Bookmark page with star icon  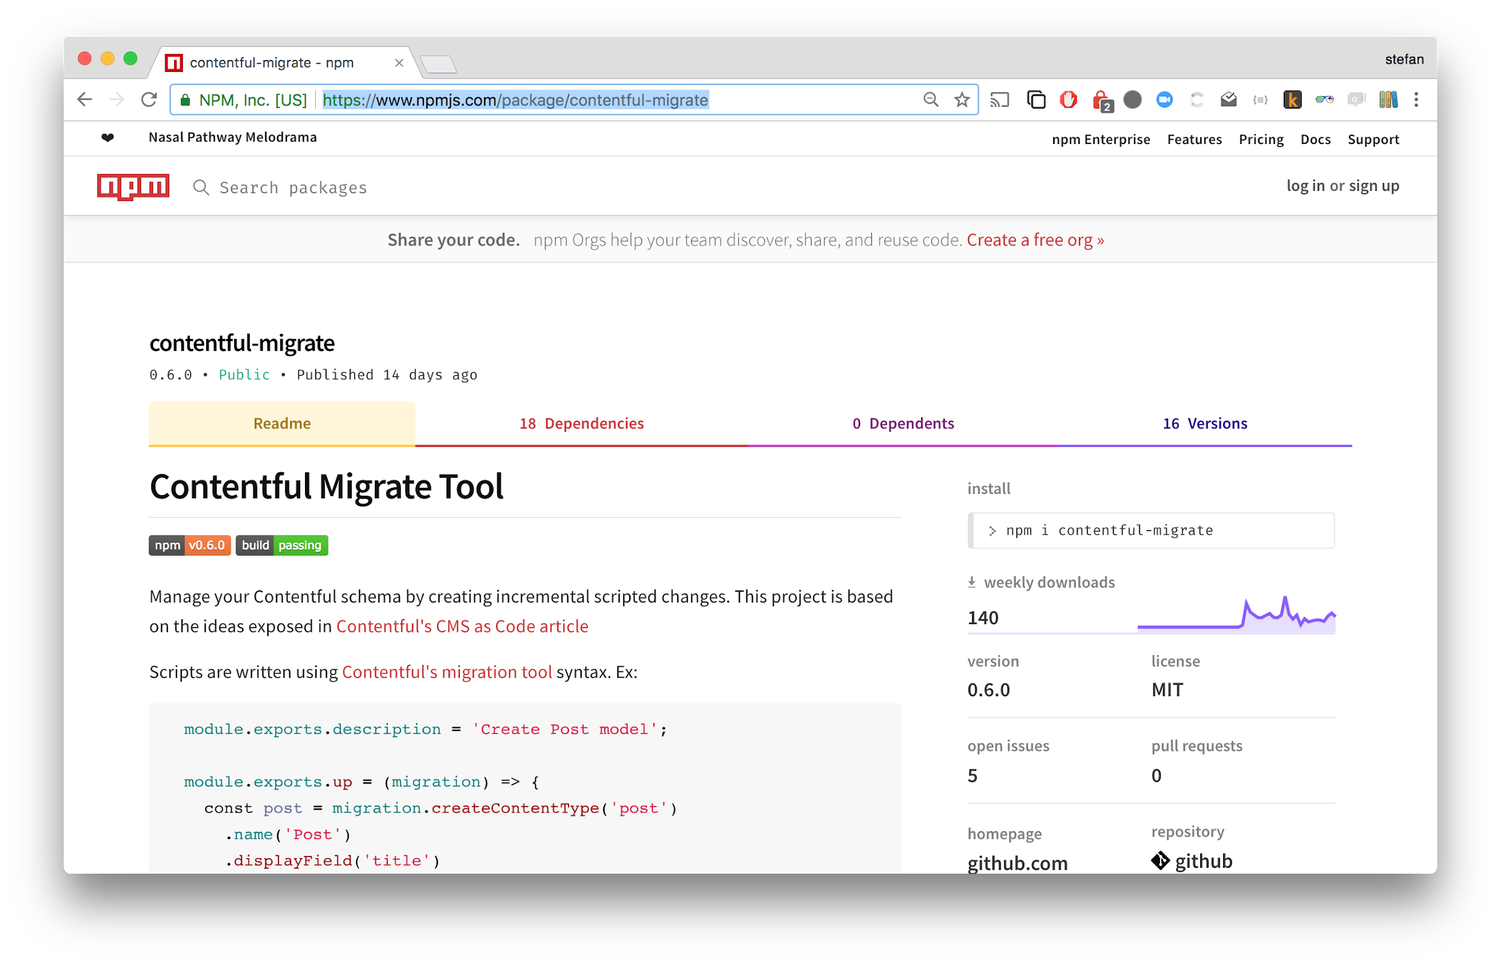click(x=961, y=100)
